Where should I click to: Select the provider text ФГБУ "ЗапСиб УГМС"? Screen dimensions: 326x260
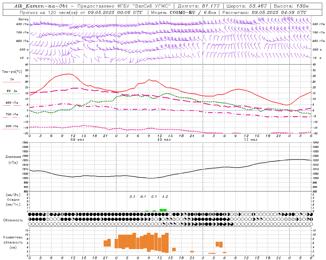pyautogui.click(x=144, y=6)
